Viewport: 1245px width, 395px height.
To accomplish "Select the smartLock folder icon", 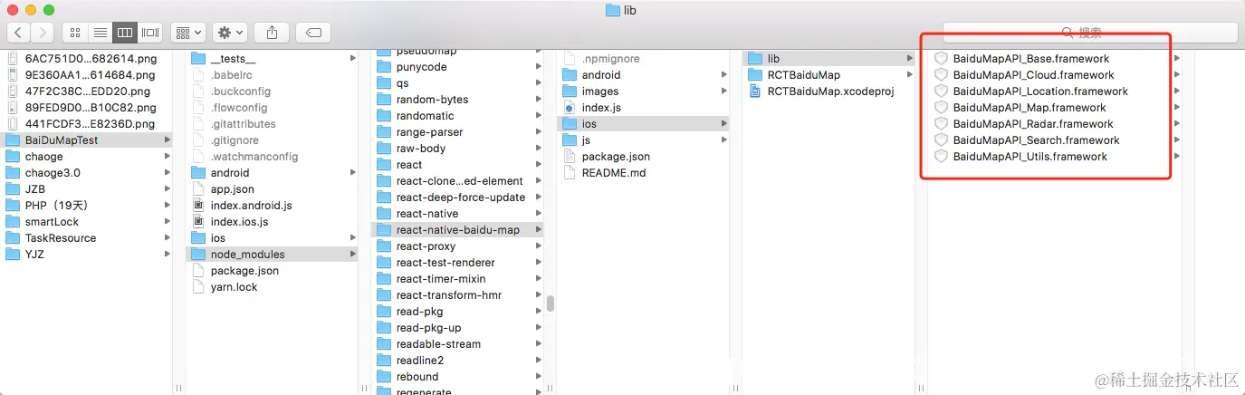I will (x=13, y=222).
